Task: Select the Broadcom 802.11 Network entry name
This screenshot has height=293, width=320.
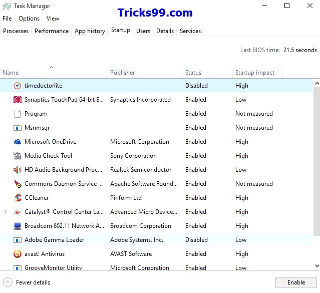Action: coord(64,226)
